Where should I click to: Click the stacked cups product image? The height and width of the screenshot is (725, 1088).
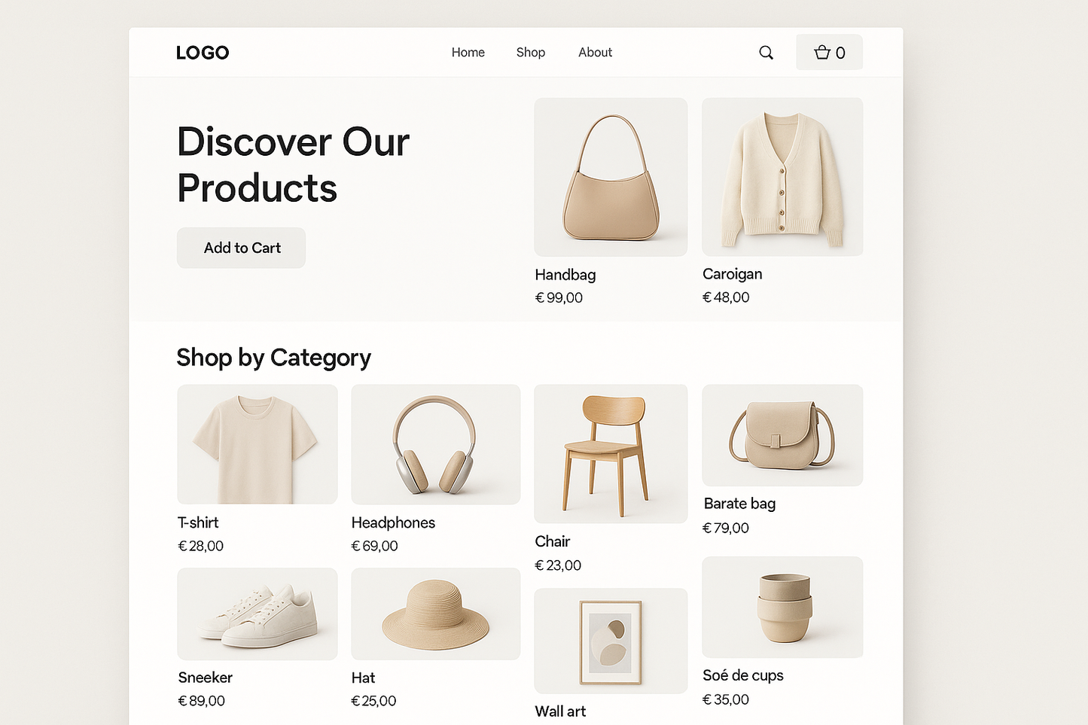click(782, 607)
